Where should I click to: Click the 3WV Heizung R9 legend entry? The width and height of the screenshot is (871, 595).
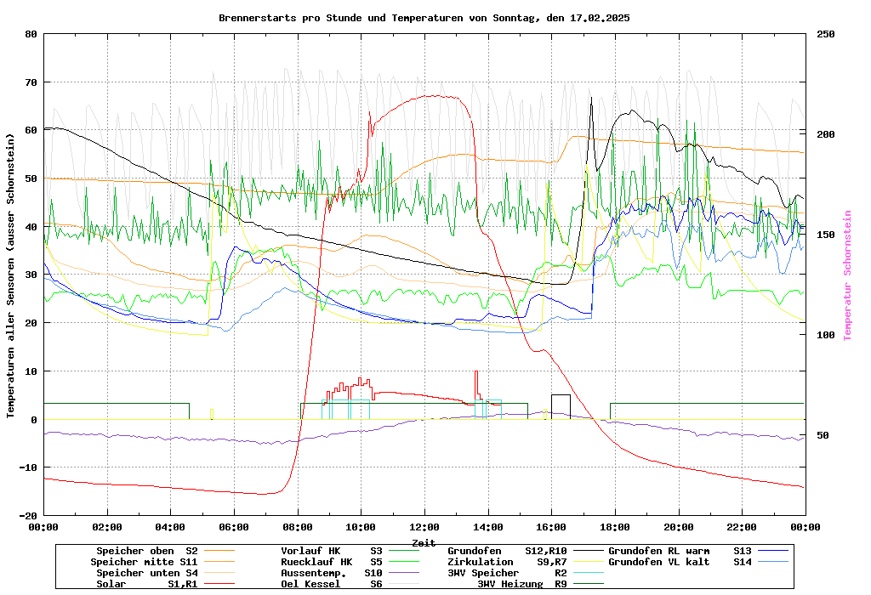coord(522,584)
